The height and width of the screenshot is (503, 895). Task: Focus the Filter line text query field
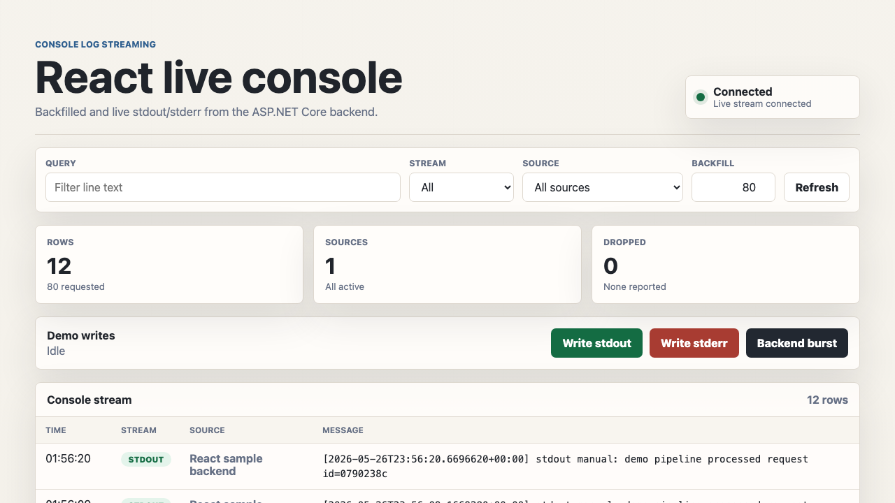(223, 187)
